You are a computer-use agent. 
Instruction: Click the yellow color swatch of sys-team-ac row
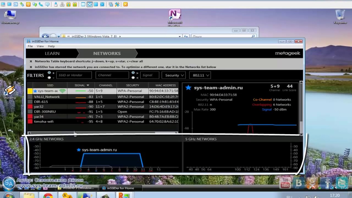[x=30, y=91]
